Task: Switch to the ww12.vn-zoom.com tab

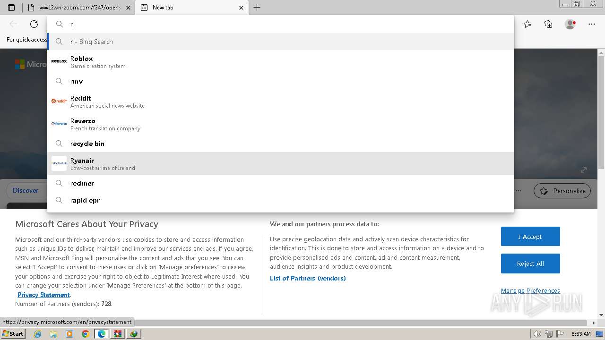Action: tap(79, 8)
